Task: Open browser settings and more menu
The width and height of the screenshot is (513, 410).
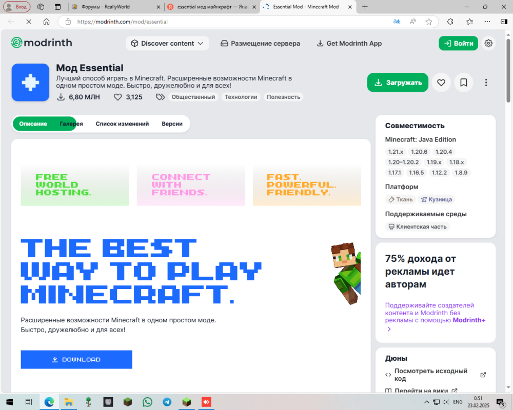Action: point(487,22)
